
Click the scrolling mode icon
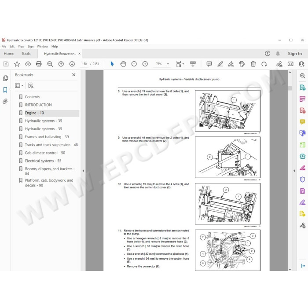pyautogui.click(x=193, y=64)
